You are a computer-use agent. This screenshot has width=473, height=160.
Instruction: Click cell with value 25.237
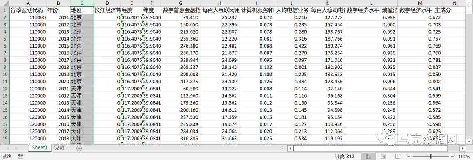coord(220,17)
